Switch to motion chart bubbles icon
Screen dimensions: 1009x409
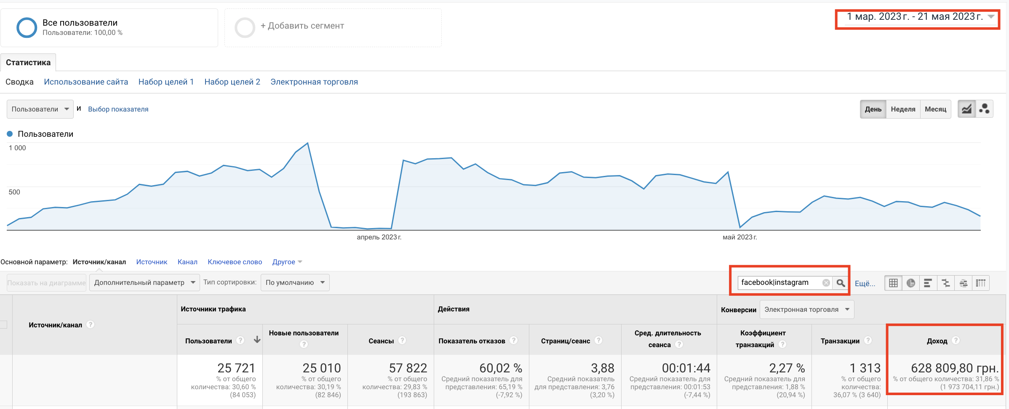(x=985, y=109)
